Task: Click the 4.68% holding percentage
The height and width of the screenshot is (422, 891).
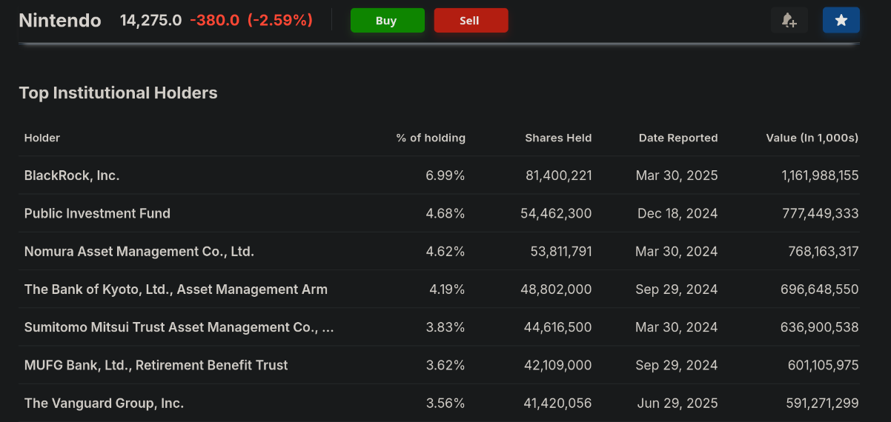Action: (x=445, y=213)
